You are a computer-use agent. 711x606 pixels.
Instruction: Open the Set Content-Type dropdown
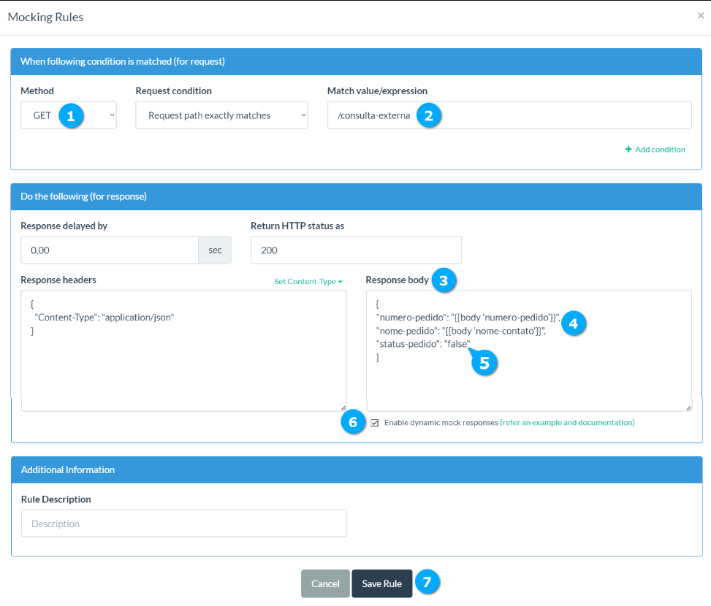point(308,281)
